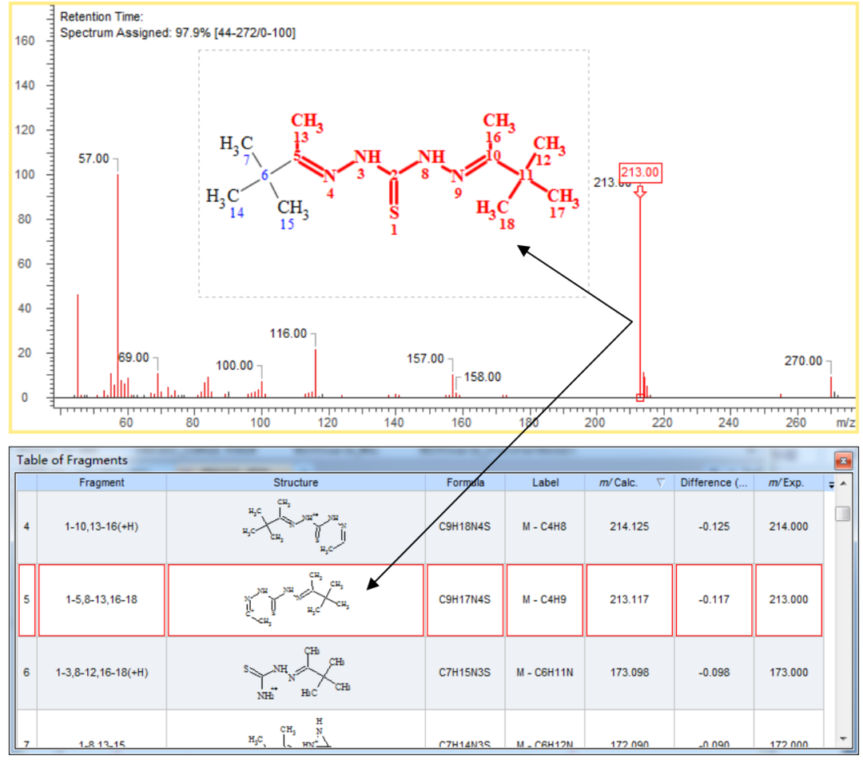Viewport: 863px width, 763px height.
Task: Click the Label column header
Action: coord(545,483)
